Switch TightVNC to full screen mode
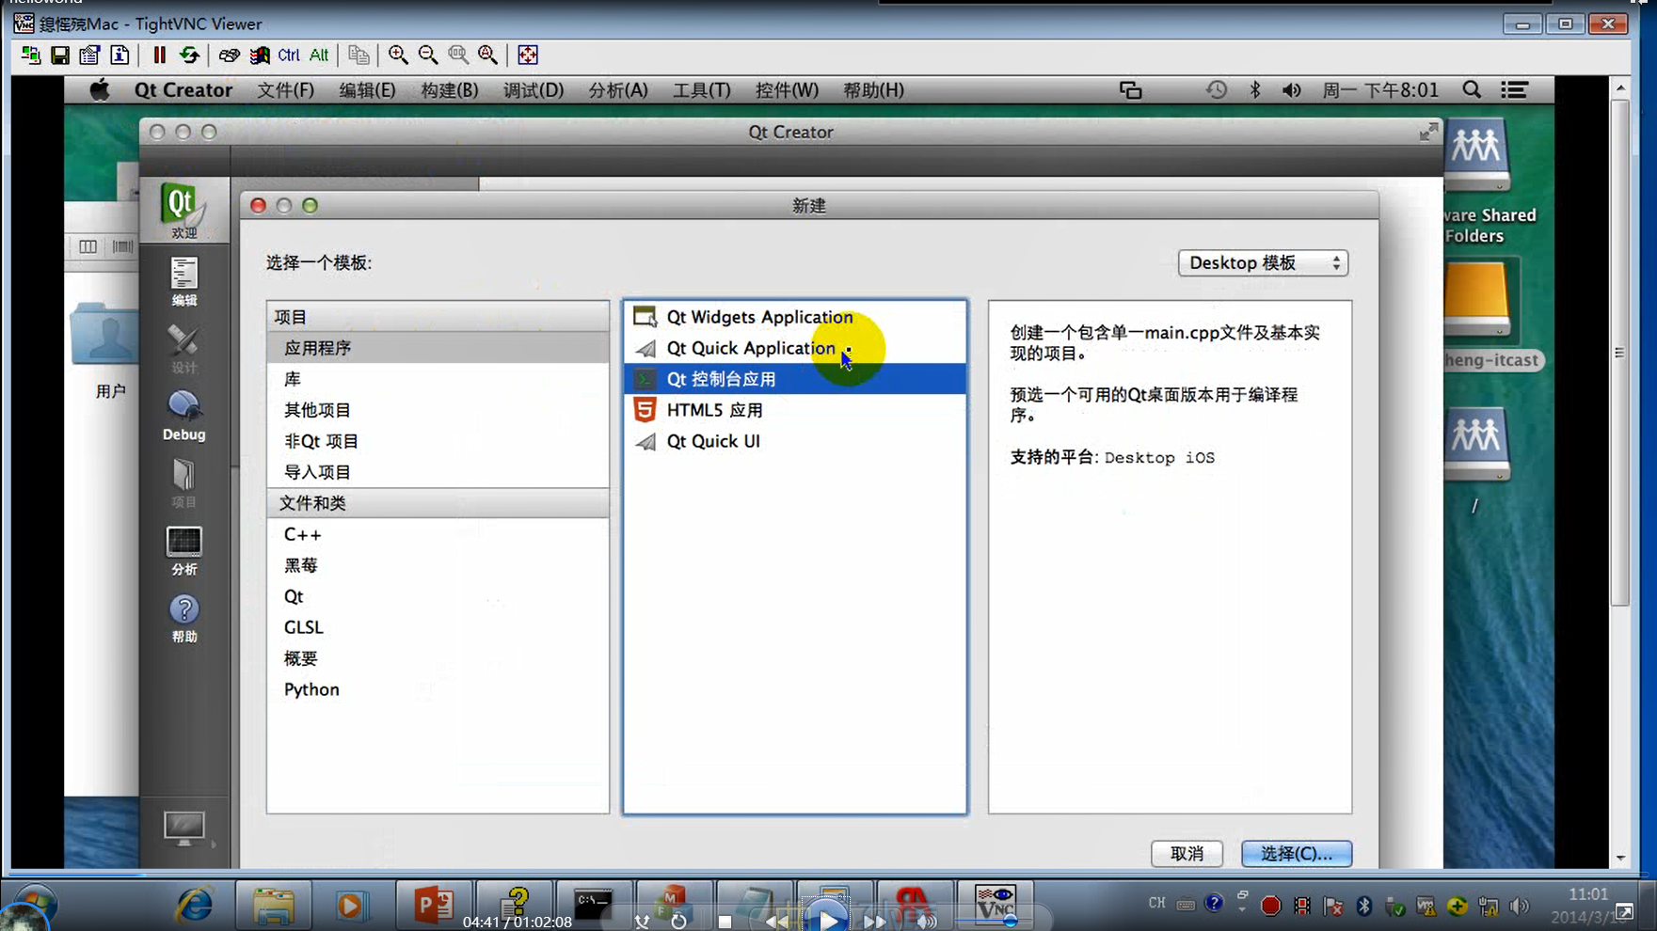This screenshot has height=931, width=1657. click(x=528, y=55)
